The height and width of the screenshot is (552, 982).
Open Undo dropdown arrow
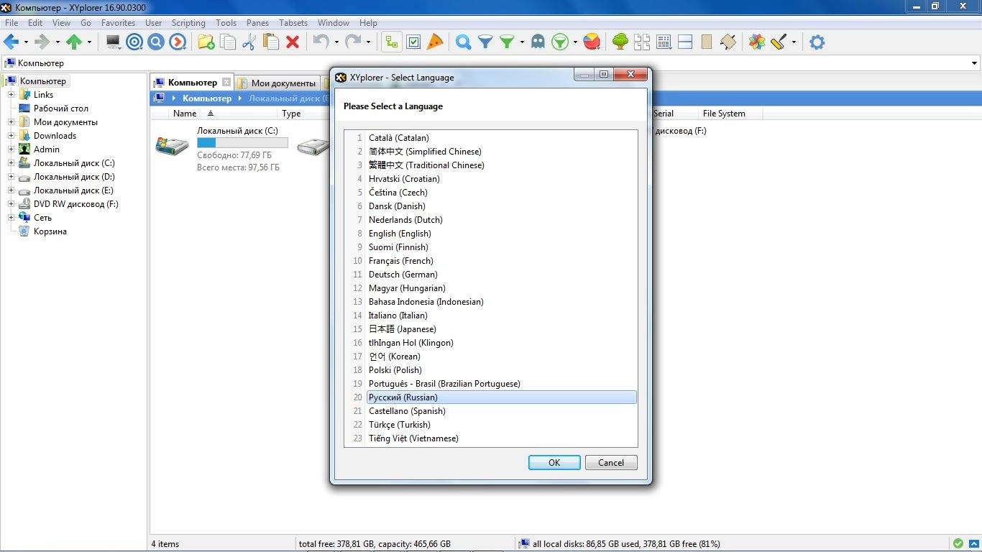tap(336, 42)
